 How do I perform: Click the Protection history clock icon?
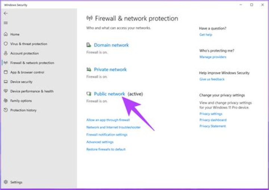tap(6, 110)
